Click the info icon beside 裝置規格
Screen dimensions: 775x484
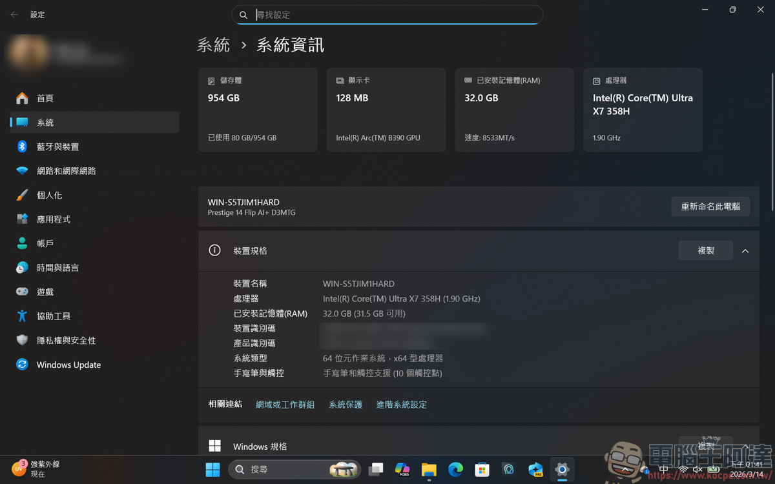214,250
